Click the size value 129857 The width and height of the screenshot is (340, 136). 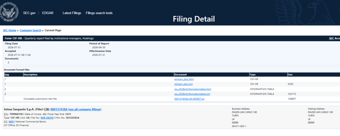[x=292, y=99]
